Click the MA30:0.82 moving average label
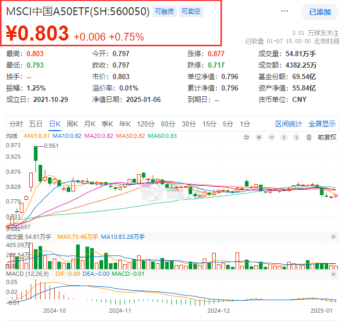 coord(130,136)
